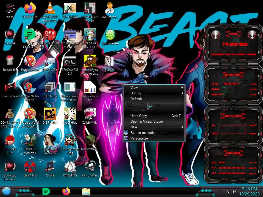The width and height of the screenshot is (263, 197).
Task: Click the NETWORK header in the widget
Action: [x=233, y=116]
